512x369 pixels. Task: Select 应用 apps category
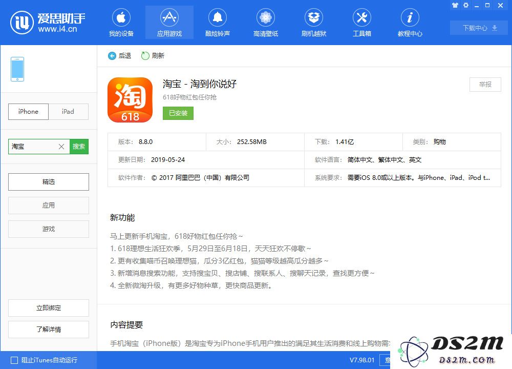49,205
